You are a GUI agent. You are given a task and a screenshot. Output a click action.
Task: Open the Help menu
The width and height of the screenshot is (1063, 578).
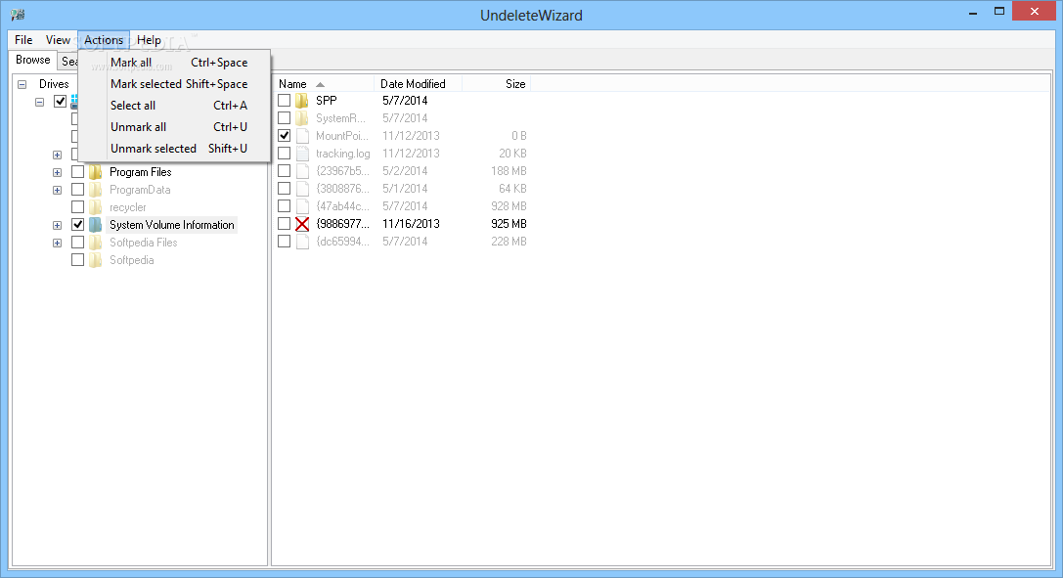tap(150, 40)
